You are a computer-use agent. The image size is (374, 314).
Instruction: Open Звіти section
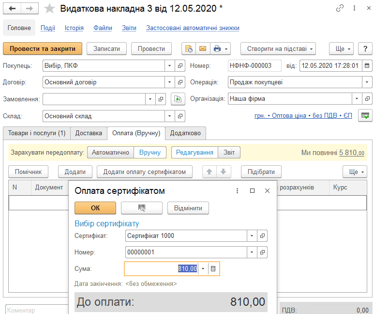coord(129,28)
